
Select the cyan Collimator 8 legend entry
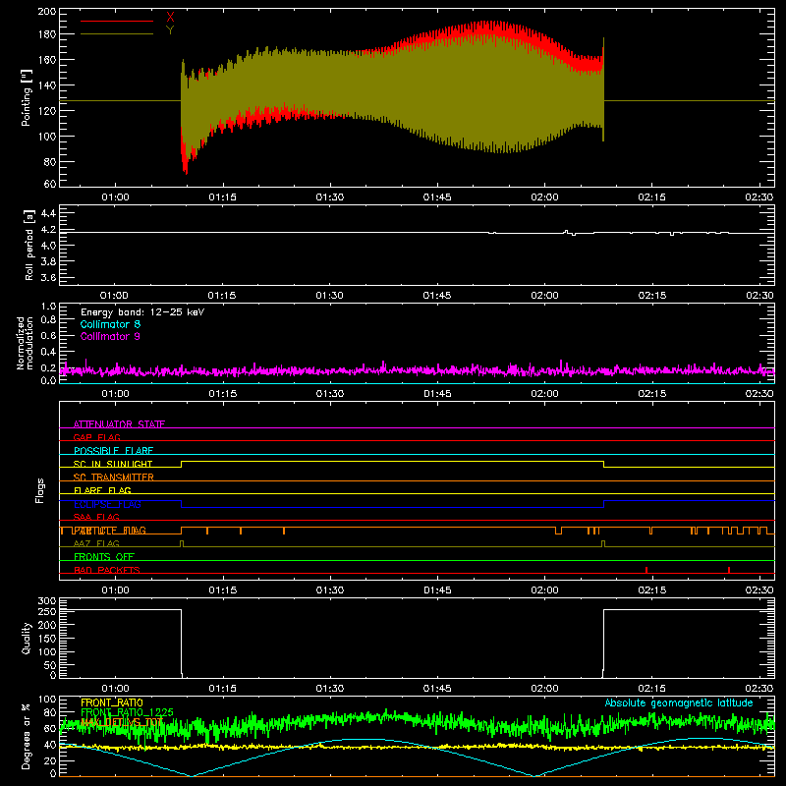[x=110, y=324]
